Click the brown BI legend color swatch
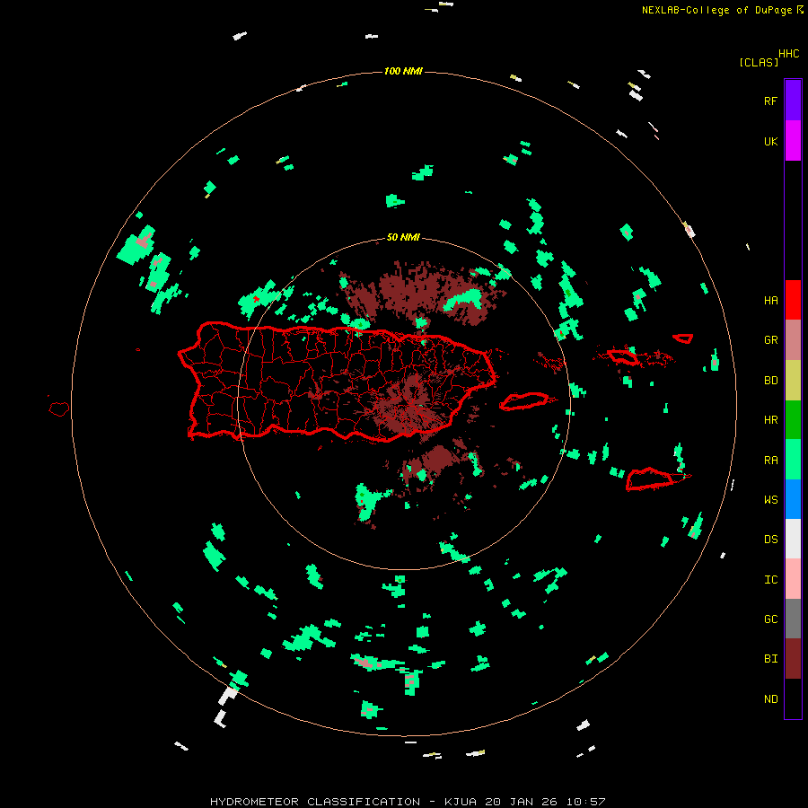Viewport: 808px width, 808px height. (793, 659)
